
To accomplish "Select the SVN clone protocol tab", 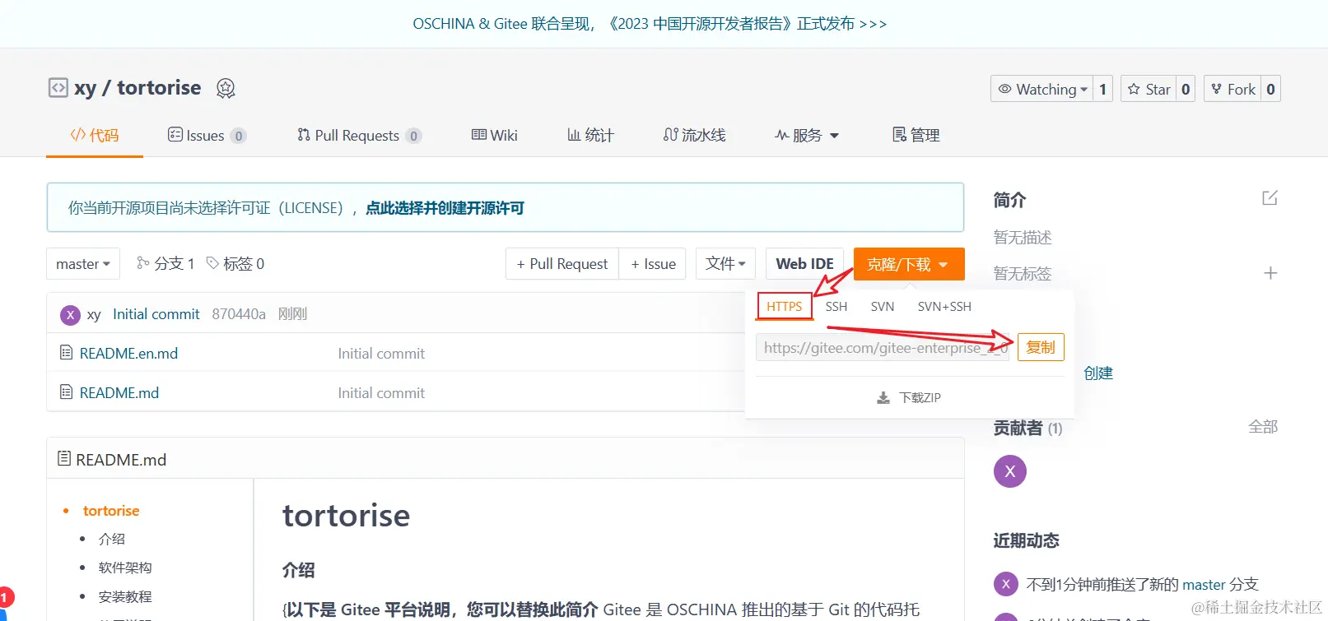I will pos(883,307).
